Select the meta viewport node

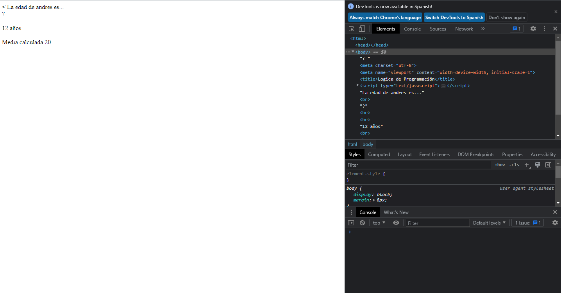pyautogui.click(x=447, y=72)
